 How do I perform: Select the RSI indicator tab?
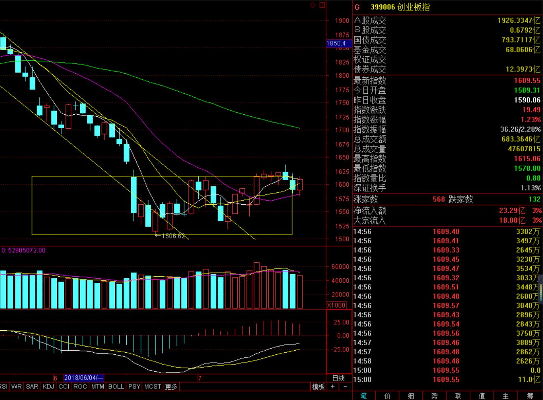4,386
